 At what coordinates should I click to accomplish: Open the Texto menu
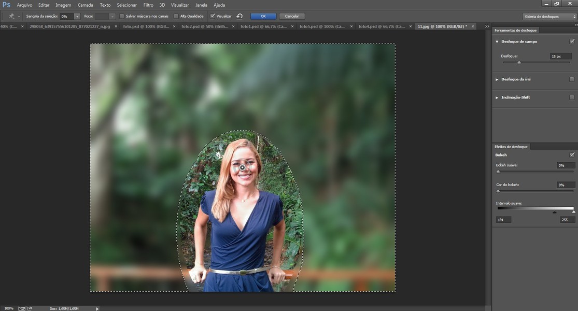pos(105,5)
